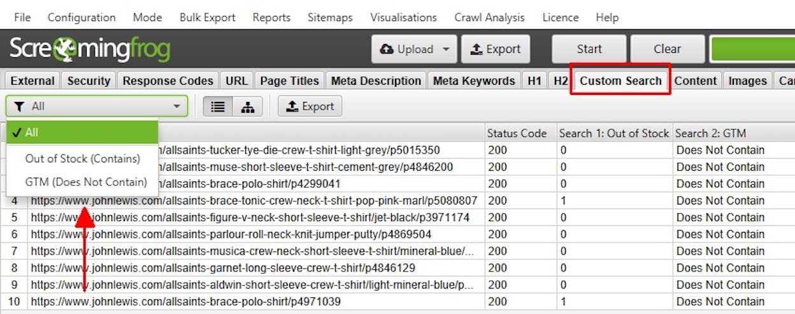795x314 pixels.
Task: Choose Out of Stock (Contains) filter
Action: pos(82,159)
